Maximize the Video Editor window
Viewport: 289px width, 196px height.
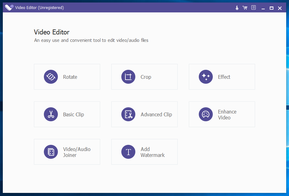pos(271,8)
